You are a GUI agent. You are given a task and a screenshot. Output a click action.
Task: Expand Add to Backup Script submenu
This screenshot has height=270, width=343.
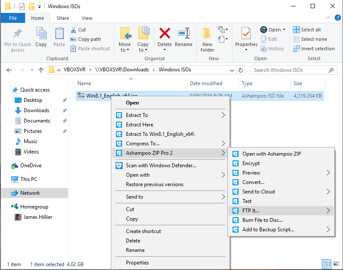[x=328, y=230]
